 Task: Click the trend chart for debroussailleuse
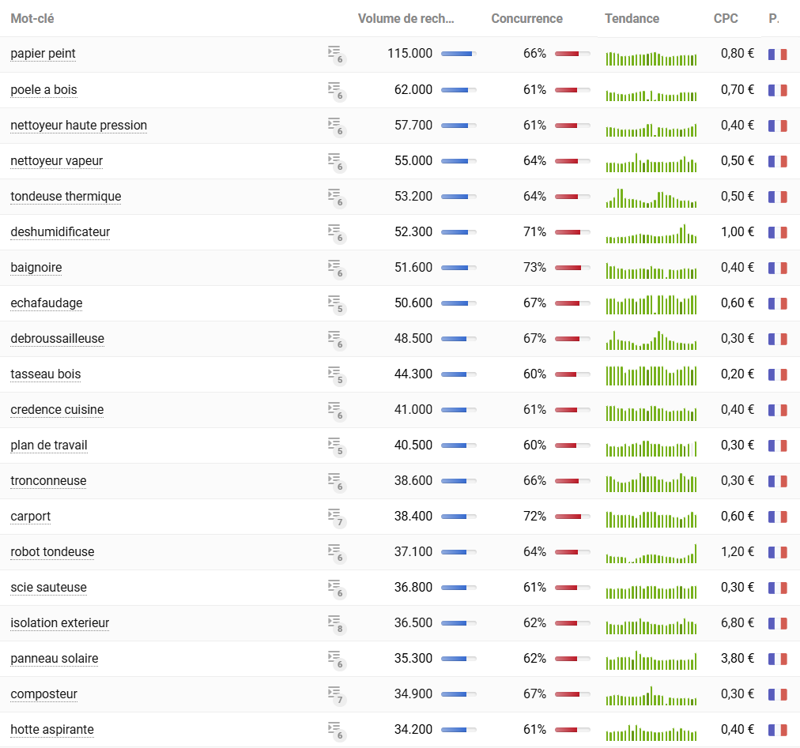coord(651,340)
